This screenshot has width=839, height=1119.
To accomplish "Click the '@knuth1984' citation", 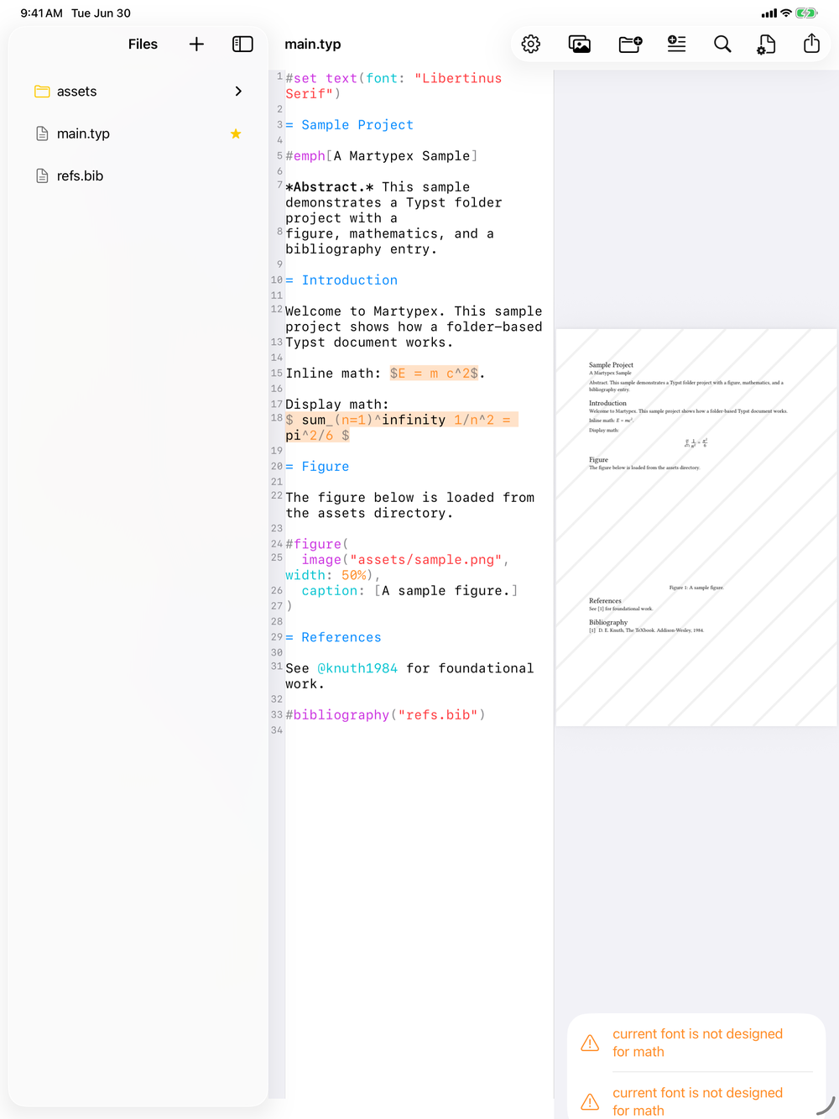I will coord(357,668).
